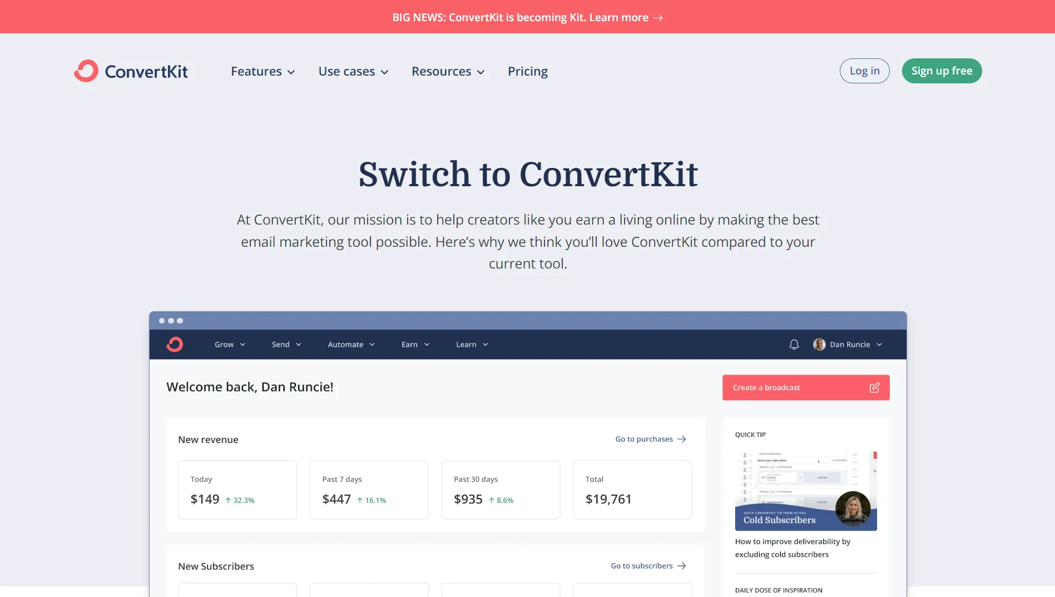Viewport: 1055px width, 597px height.
Task: Click Dan Runcie's avatar picture
Action: click(819, 345)
